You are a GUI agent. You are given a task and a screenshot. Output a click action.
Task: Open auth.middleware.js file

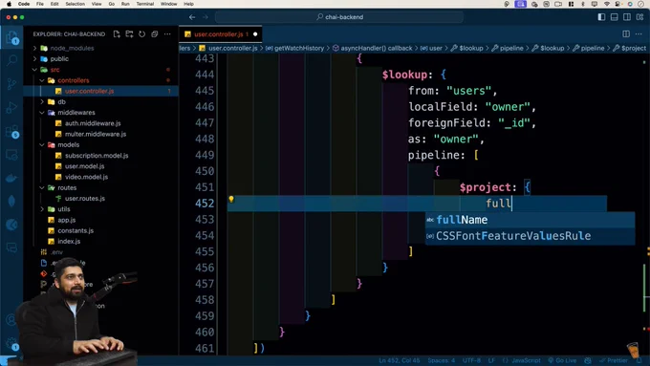pos(93,123)
